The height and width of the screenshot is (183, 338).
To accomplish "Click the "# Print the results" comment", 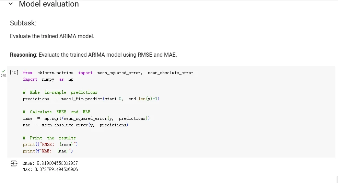I will [49, 138].
